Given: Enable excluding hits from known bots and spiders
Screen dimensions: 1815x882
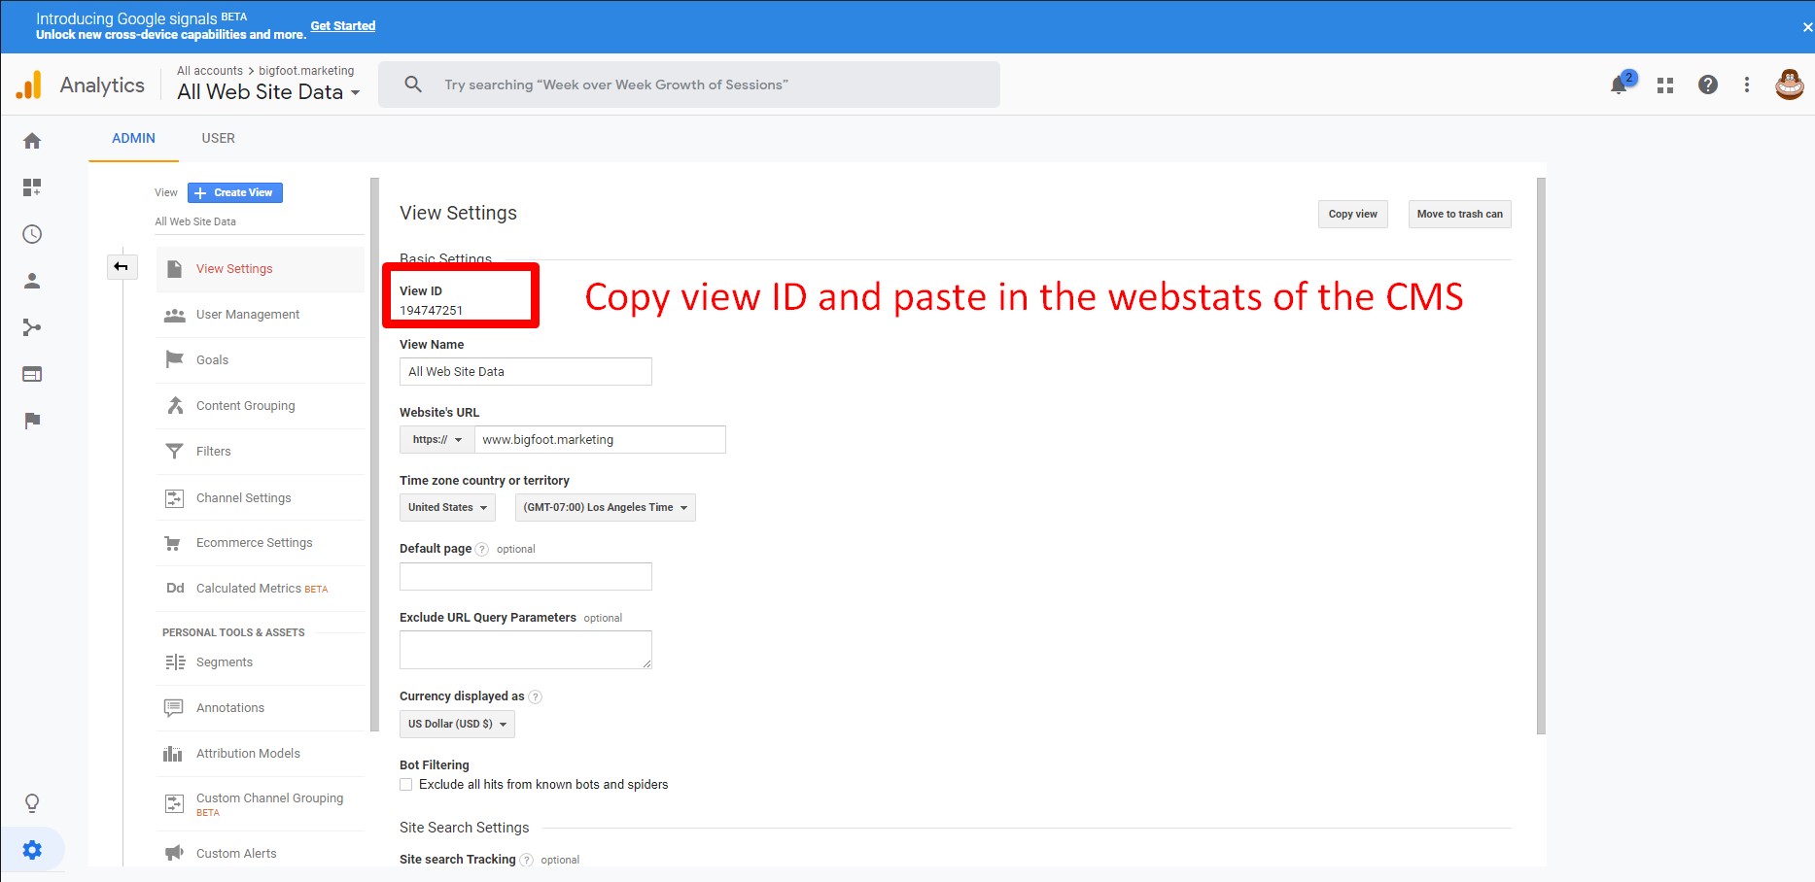Looking at the screenshot, I should click(405, 784).
